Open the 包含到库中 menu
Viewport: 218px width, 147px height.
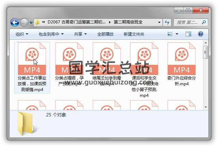tap(51, 34)
